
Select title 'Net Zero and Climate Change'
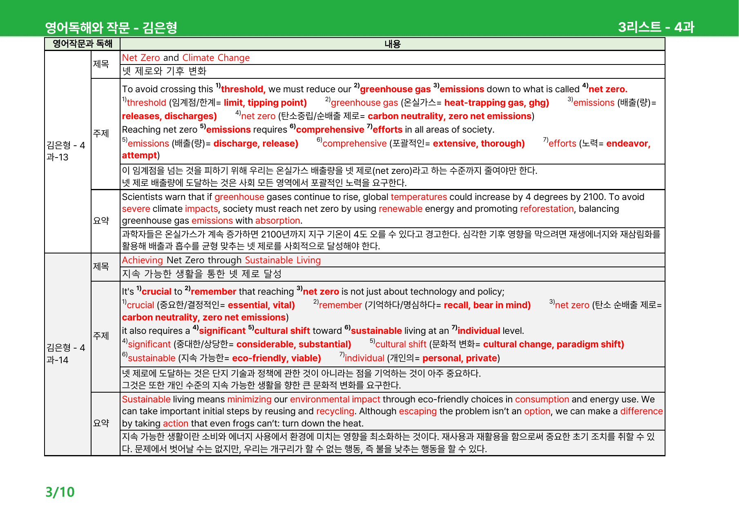186,58
